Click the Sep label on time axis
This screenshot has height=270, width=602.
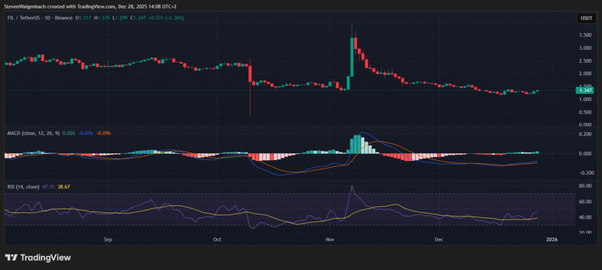108,239
